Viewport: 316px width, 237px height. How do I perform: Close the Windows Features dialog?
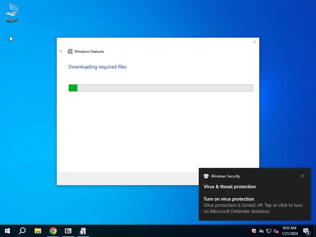(x=255, y=42)
